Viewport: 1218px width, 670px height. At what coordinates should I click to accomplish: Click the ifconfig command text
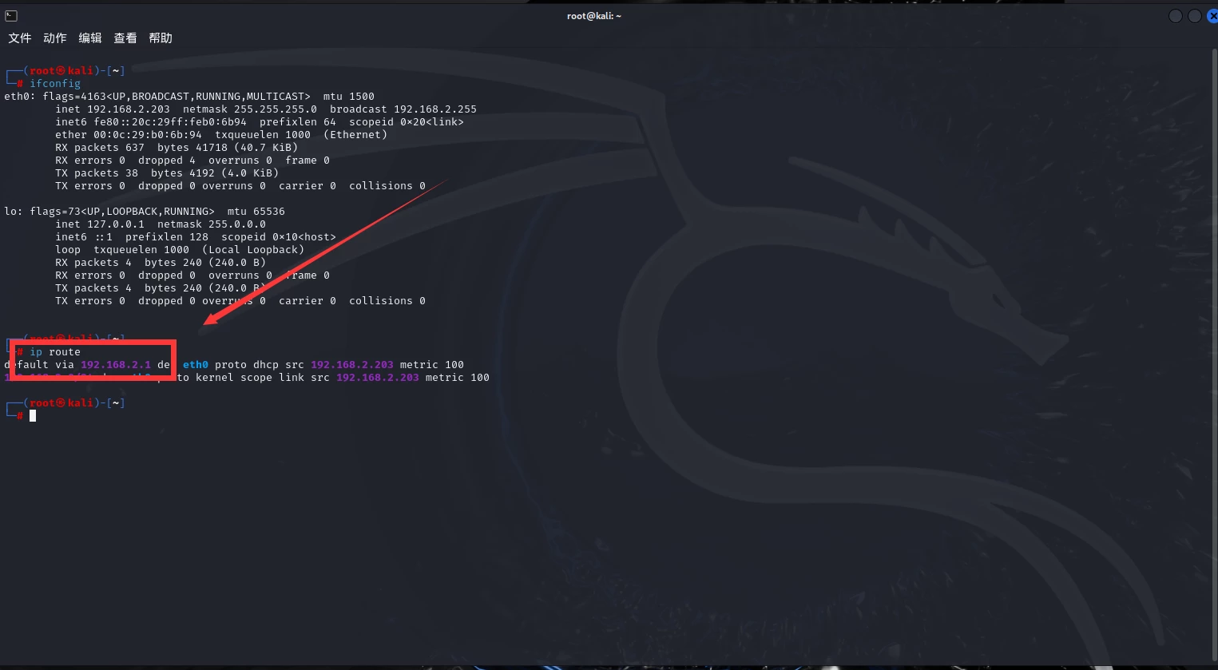[55, 84]
